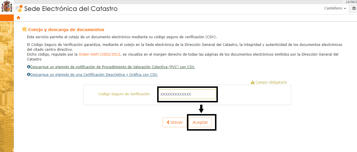
Task: Click icon beside Cotejo y descarga heading
Action: pyautogui.click(x=25, y=30)
